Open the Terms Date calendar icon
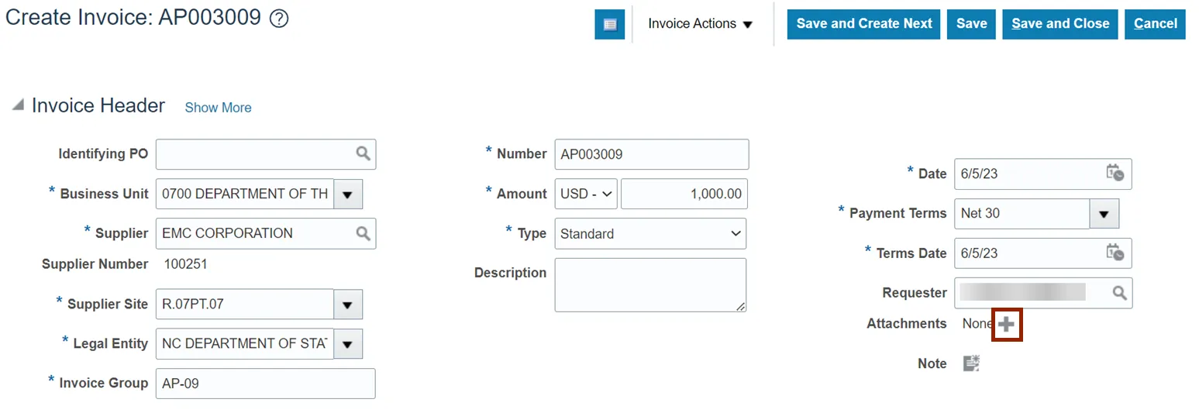Screen dimensions: 1199x413 pos(1115,253)
